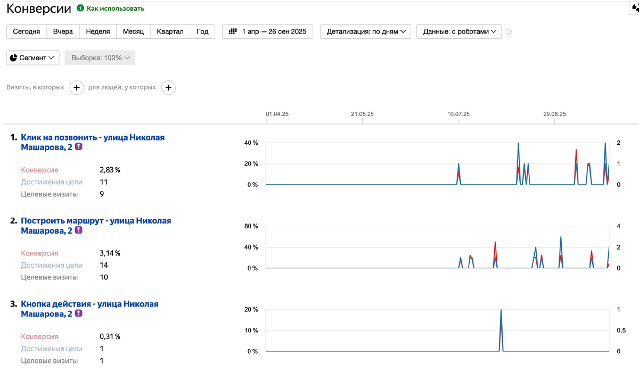Open the Сегмент dropdown
Viewport: 639px width, 380px height.
point(33,57)
